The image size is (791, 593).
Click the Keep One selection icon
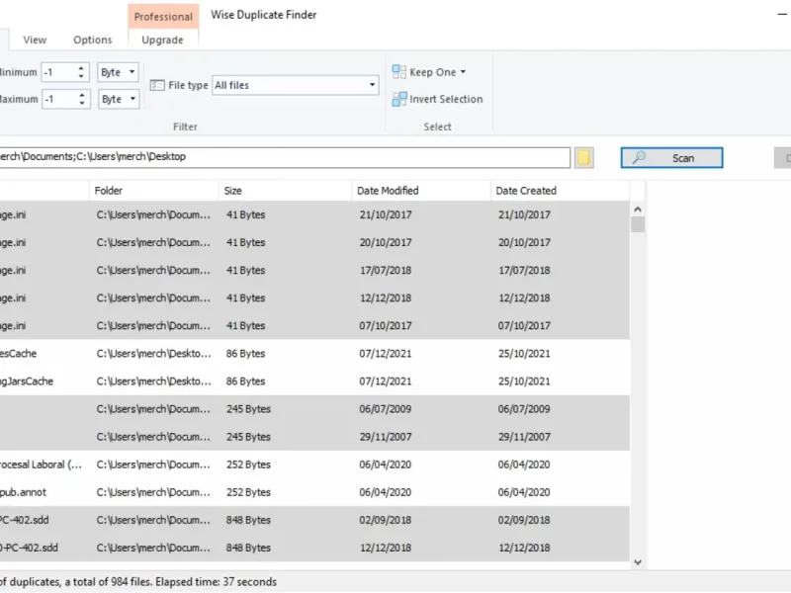(399, 72)
